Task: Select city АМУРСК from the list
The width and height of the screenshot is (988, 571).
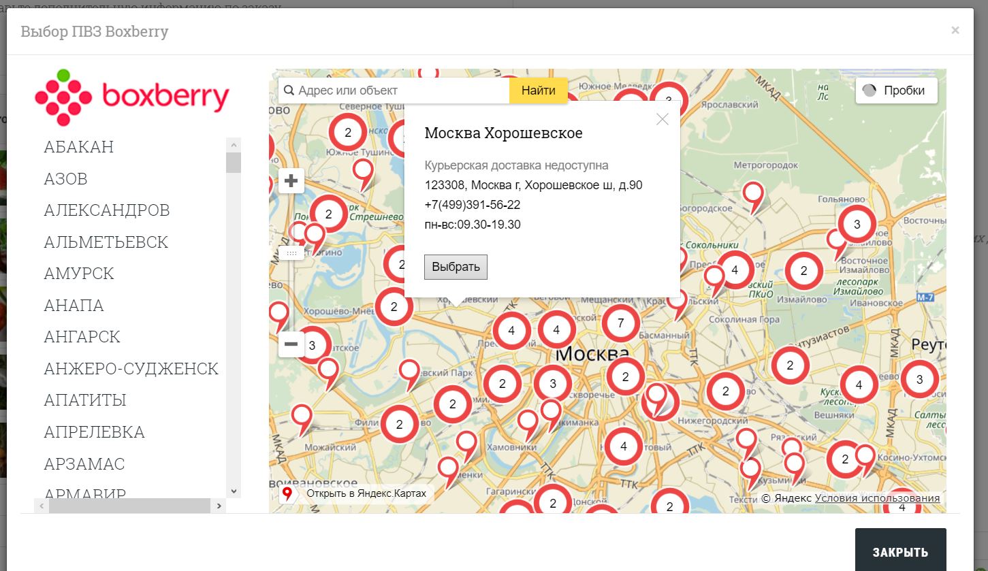Action: pos(79,274)
